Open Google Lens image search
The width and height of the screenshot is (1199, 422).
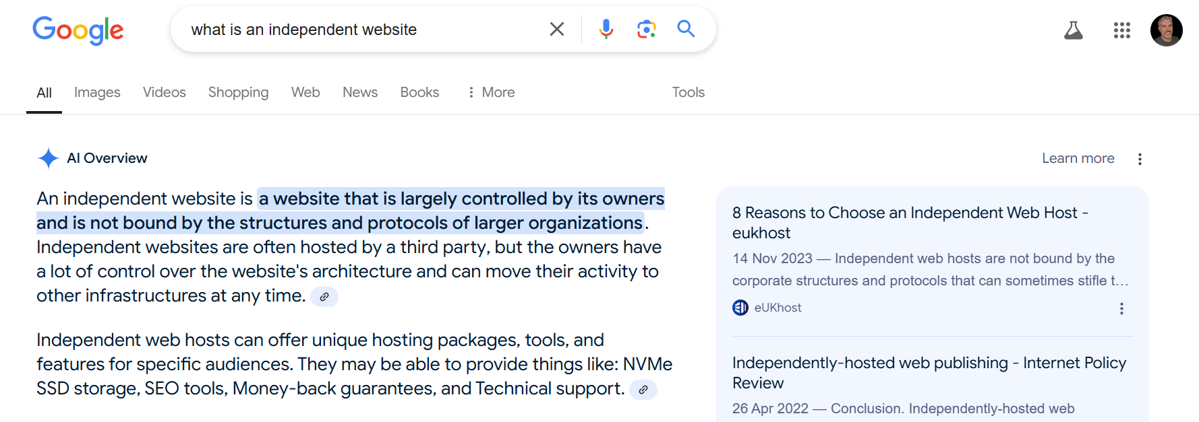(x=646, y=29)
